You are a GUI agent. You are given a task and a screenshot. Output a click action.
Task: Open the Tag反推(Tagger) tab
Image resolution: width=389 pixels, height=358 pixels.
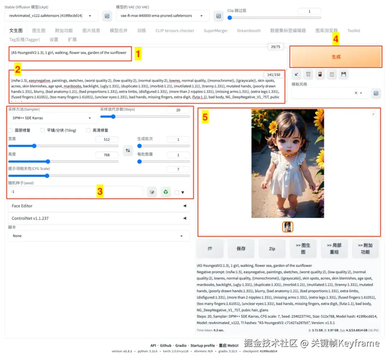24,40
